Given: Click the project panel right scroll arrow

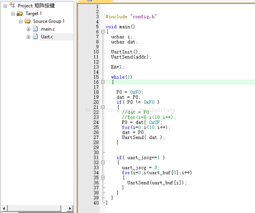Looking at the screenshot, I should click(x=70, y=208).
